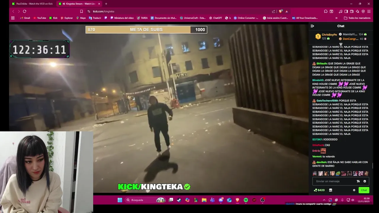The width and height of the screenshot is (379, 213).
Task: Open Brave Rewards triangle icon
Action: coord(286,11)
